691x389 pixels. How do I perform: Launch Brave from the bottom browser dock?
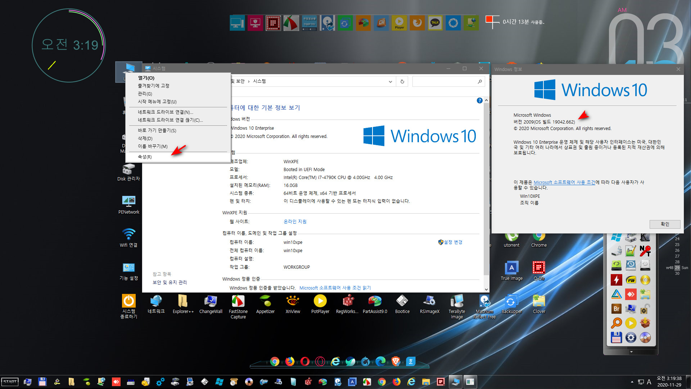point(396,361)
